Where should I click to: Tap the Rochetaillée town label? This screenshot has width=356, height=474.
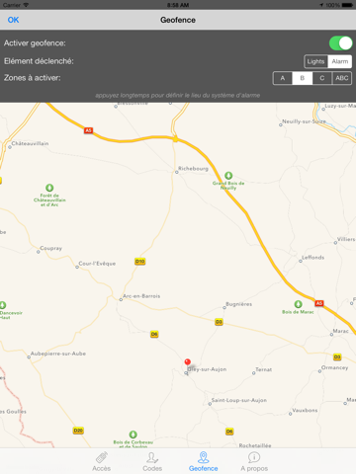(x=255, y=445)
